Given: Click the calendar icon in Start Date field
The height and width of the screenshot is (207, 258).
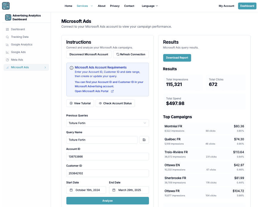Looking at the screenshot, I should [71, 190].
